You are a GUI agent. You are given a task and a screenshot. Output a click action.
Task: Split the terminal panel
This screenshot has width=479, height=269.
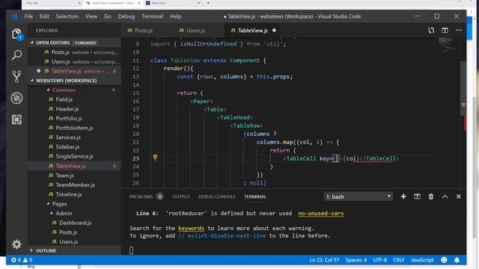coord(417,197)
